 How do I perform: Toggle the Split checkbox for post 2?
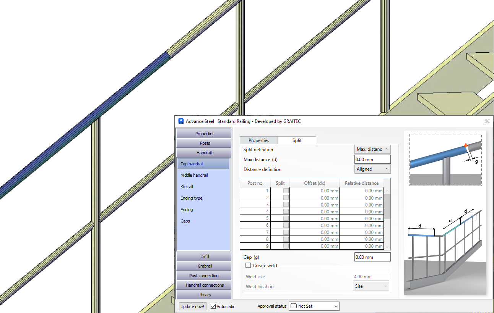(286, 198)
